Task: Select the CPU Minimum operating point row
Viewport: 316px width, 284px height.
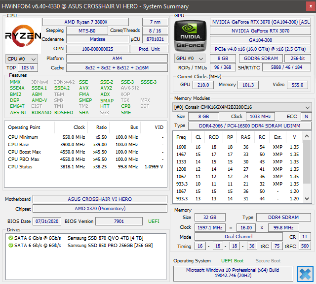Action: coord(85,137)
